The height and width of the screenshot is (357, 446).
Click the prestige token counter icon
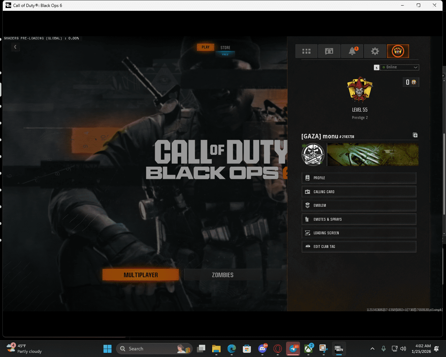coord(411,82)
